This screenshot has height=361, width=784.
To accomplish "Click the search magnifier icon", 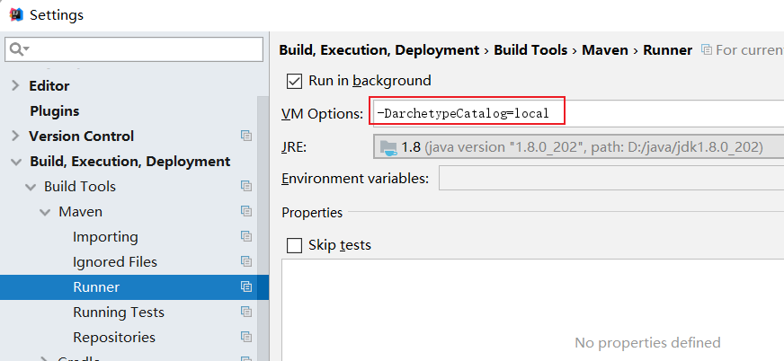I will pos(17,48).
